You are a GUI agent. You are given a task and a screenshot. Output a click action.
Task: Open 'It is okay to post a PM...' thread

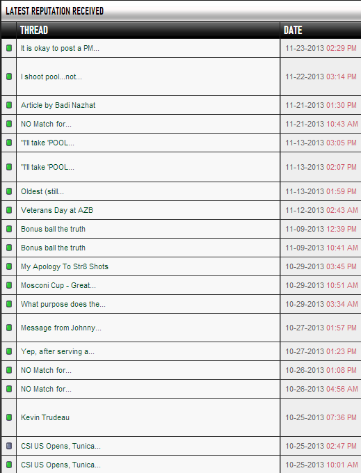[x=60, y=48]
